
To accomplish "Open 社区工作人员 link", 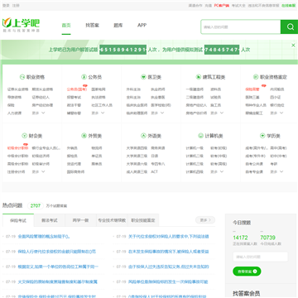I will point(102,105).
